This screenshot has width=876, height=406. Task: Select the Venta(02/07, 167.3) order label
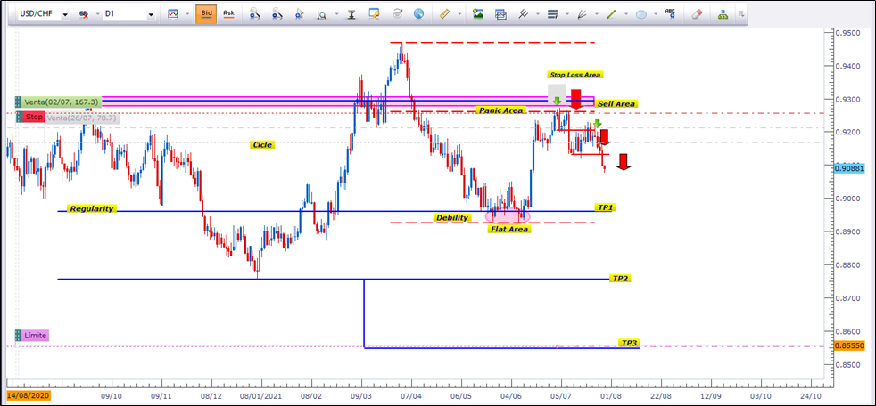pos(62,102)
